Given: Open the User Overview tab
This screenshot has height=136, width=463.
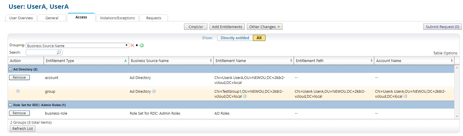Looking at the screenshot, I should [x=21, y=18].
